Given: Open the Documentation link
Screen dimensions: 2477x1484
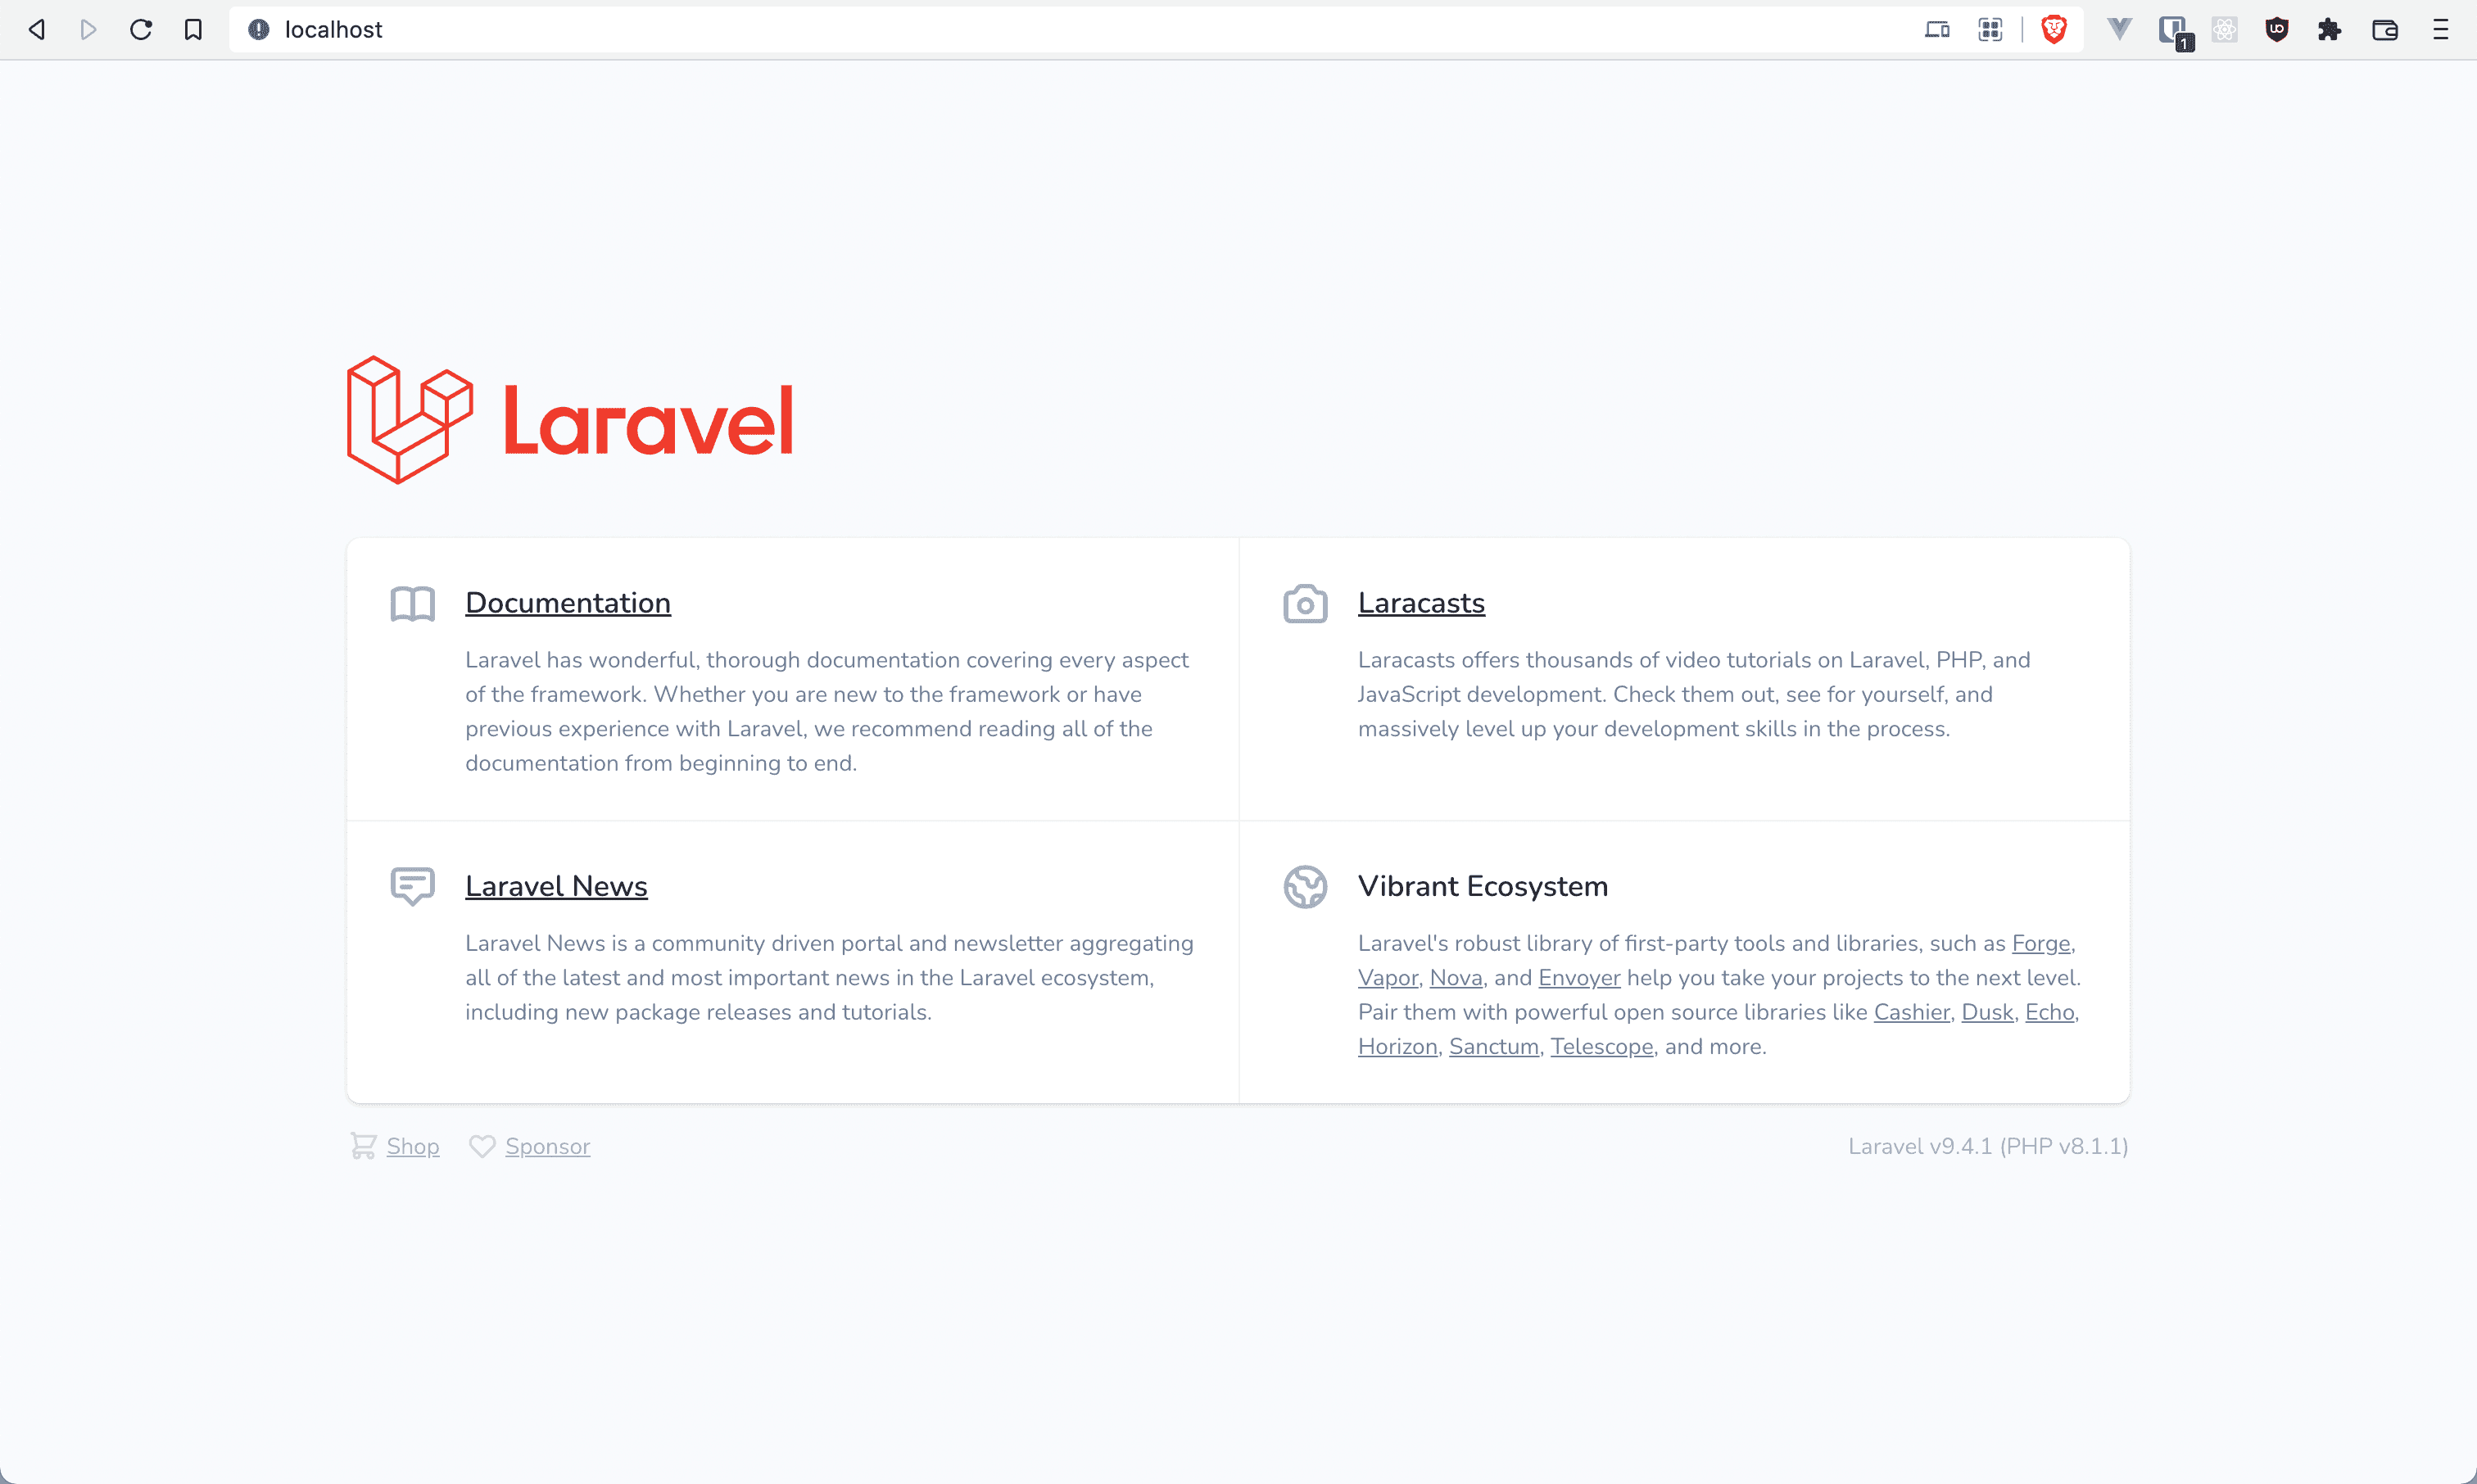Looking at the screenshot, I should [567, 603].
